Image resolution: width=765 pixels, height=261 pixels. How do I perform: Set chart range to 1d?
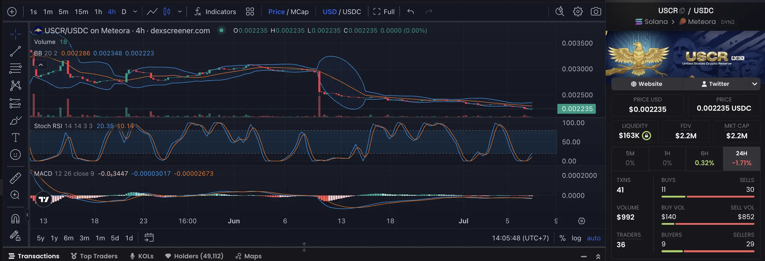(x=129, y=238)
